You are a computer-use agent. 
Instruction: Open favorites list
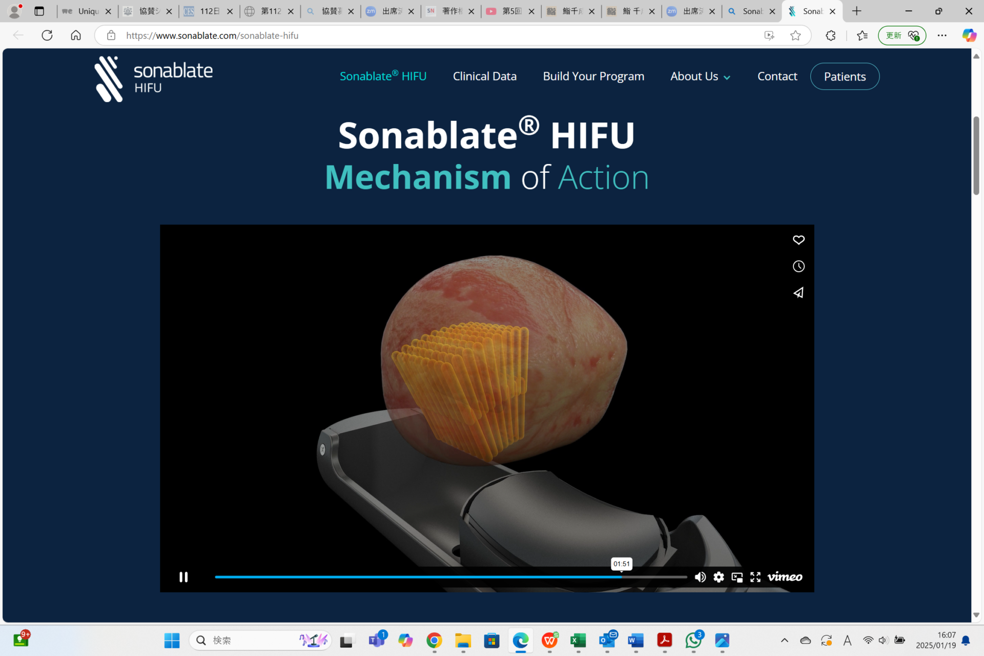862,35
